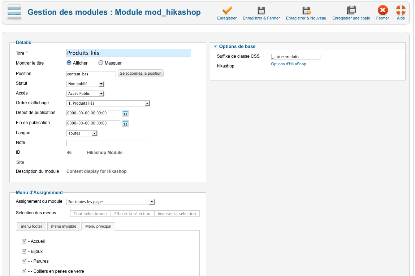Open the Options d'HikaShop link
This screenshot has height=276, width=415.
coord(289,64)
